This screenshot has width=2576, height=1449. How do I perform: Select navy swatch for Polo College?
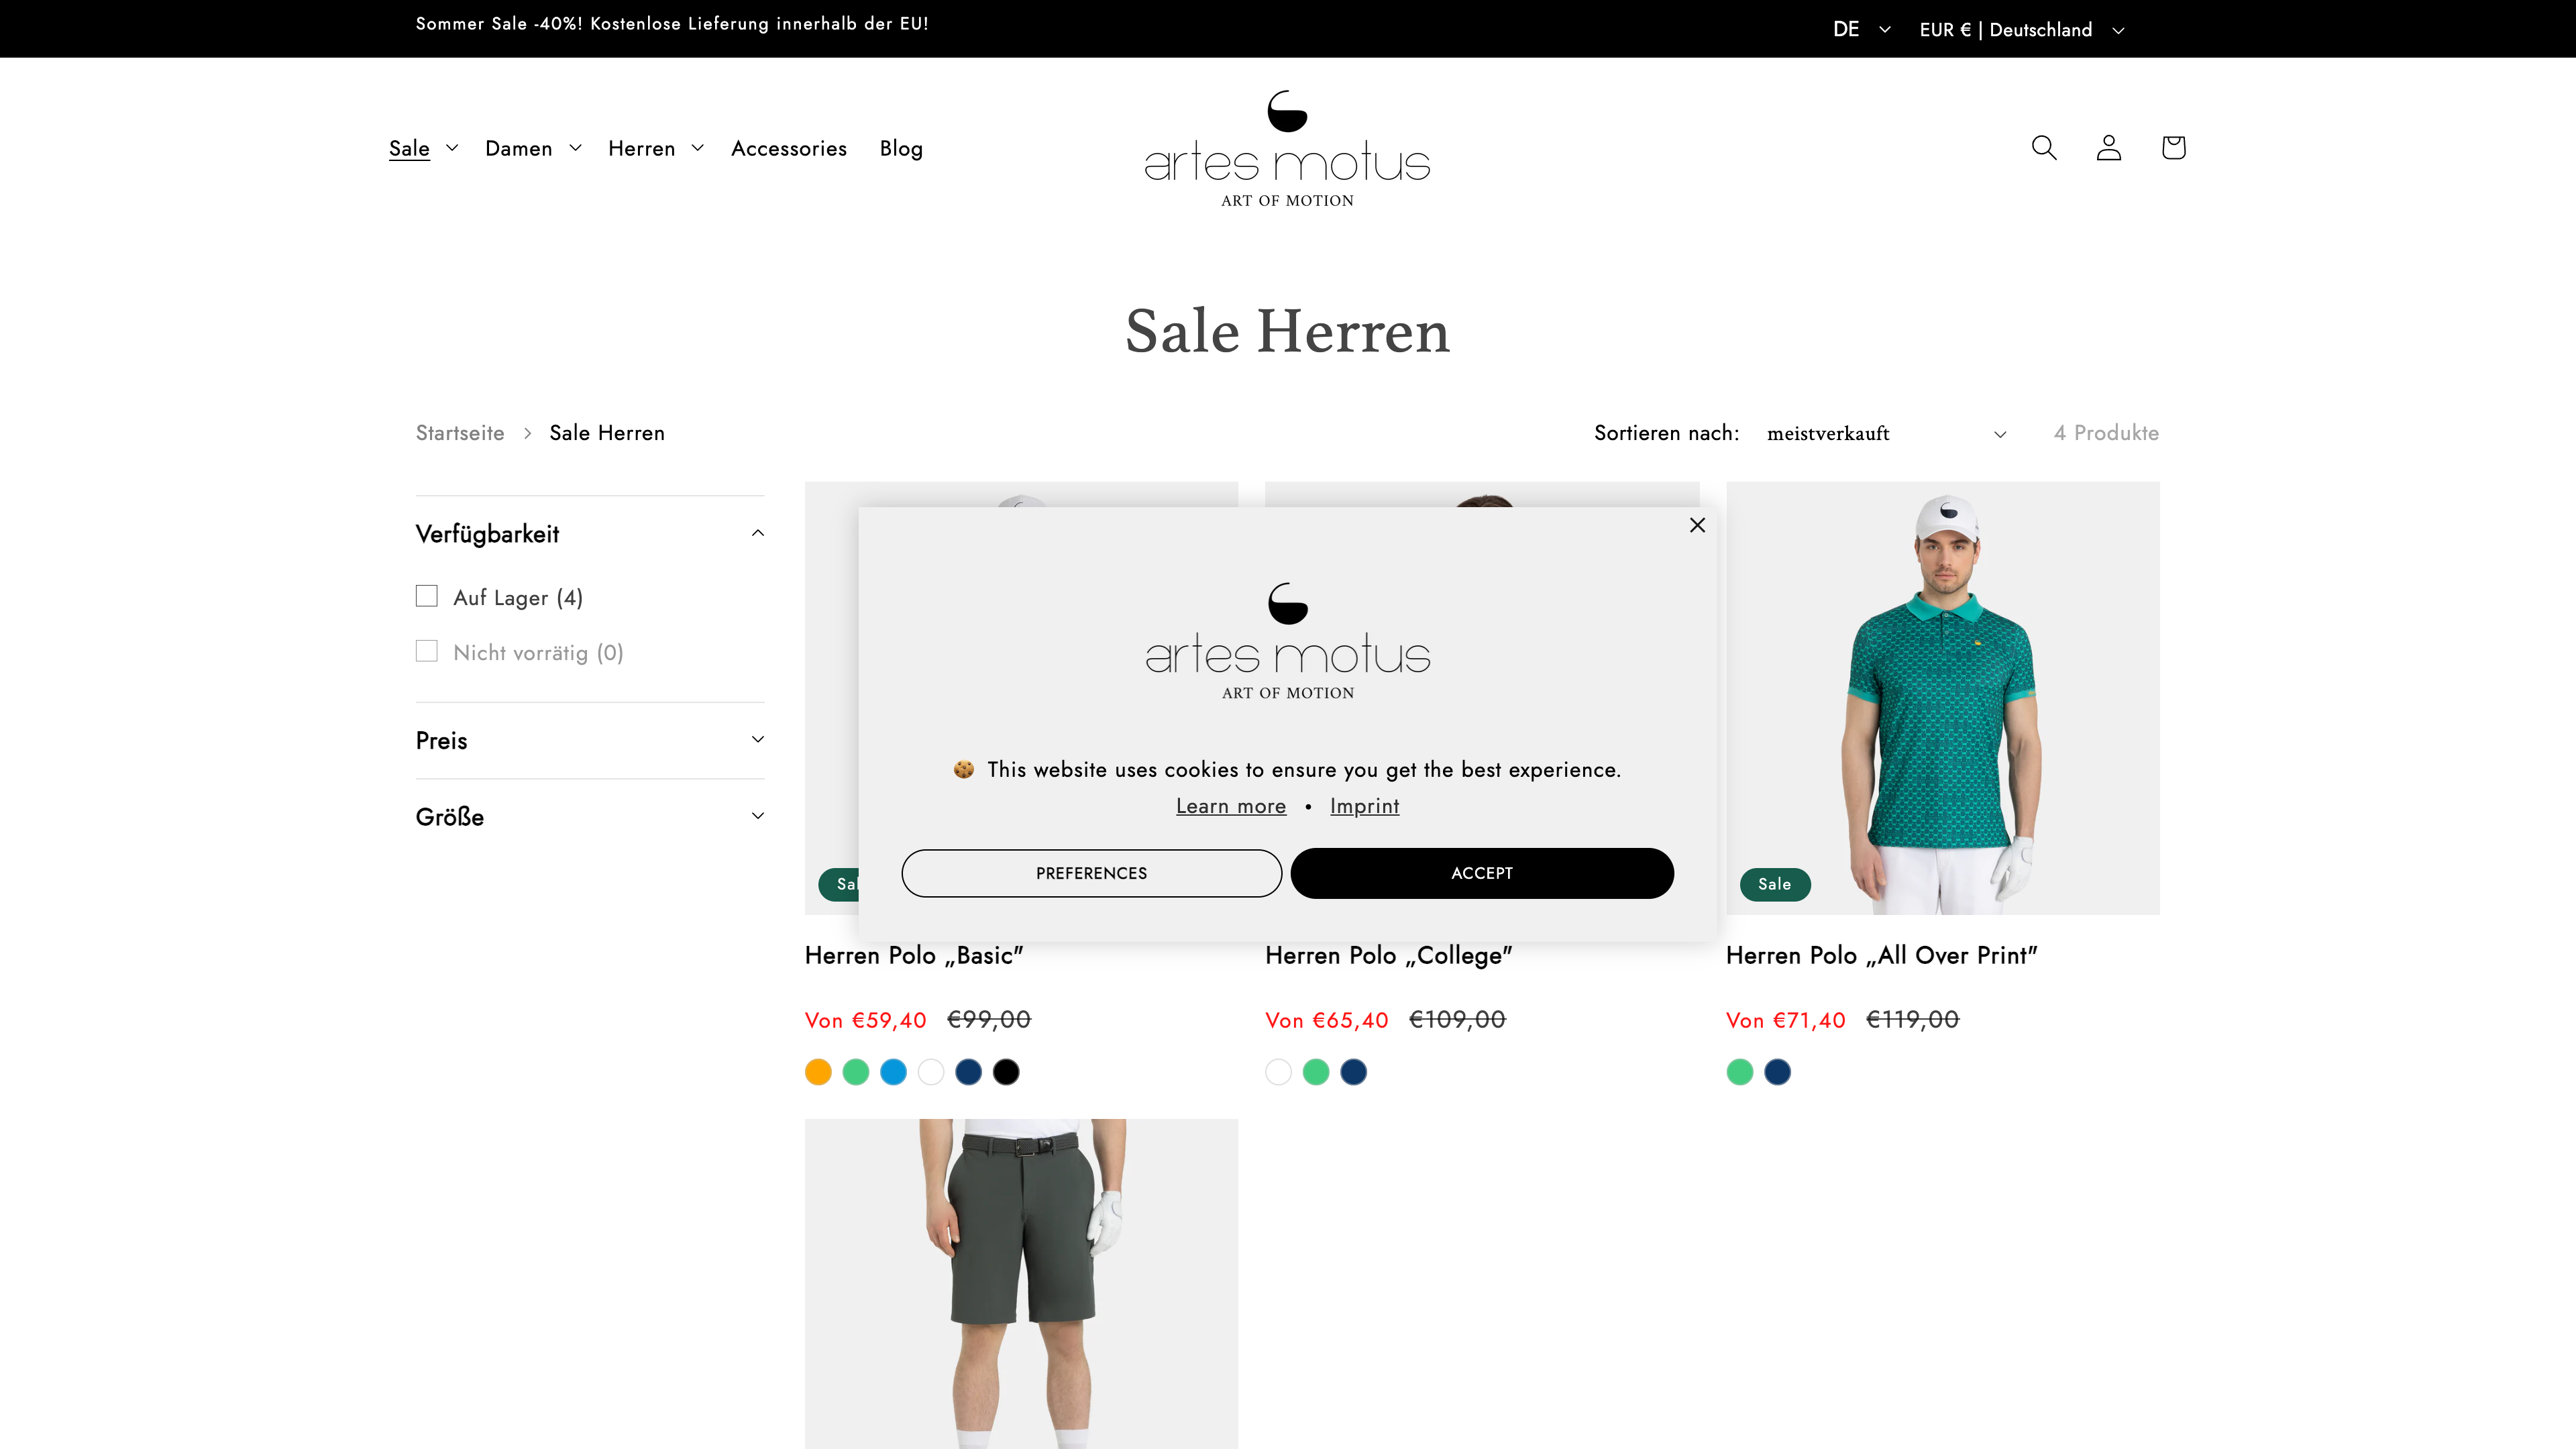pyautogui.click(x=1353, y=1072)
